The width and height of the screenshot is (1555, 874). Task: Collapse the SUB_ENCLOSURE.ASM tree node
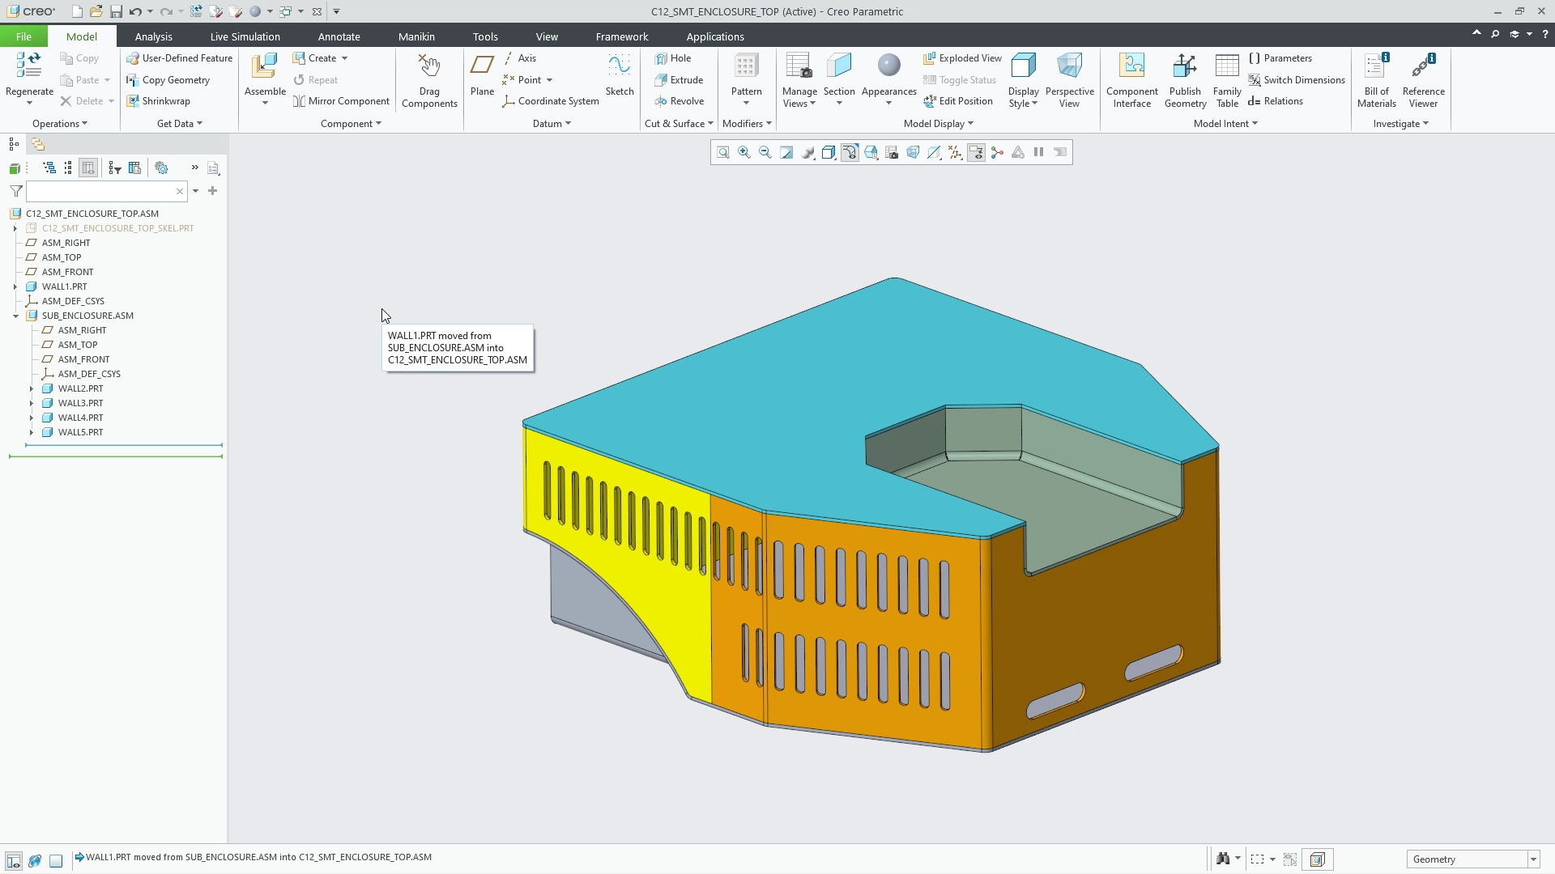pyautogui.click(x=15, y=316)
